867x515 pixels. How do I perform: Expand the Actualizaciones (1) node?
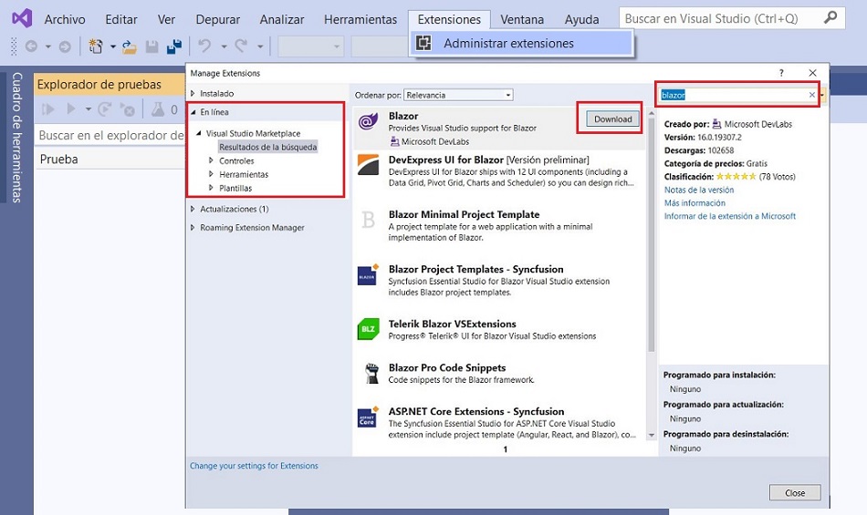(x=193, y=209)
